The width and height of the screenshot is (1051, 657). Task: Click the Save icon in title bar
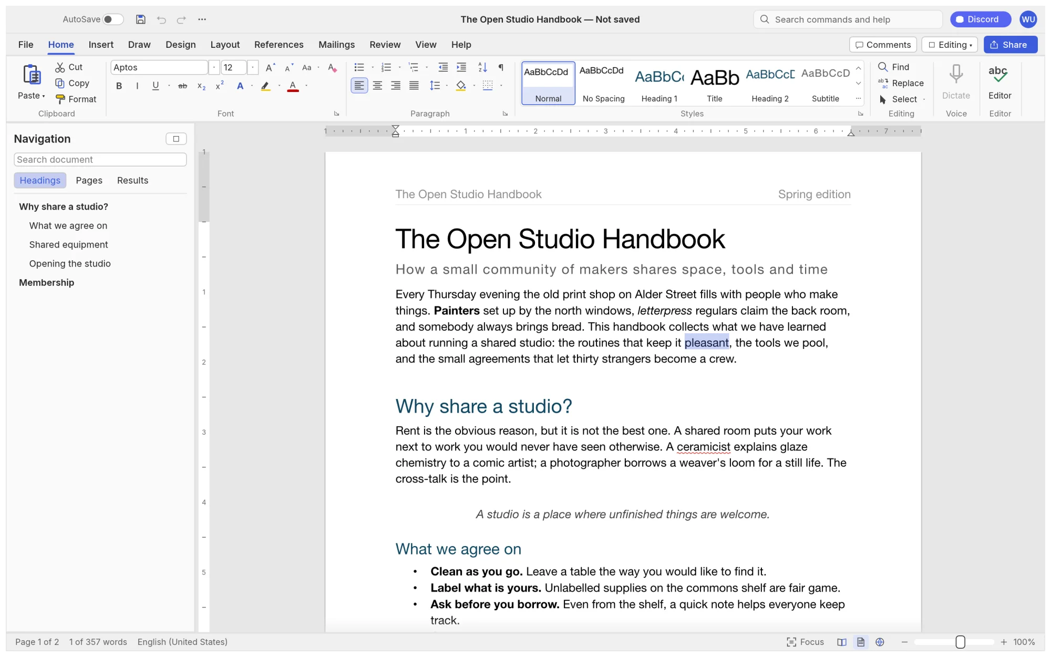coord(140,19)
